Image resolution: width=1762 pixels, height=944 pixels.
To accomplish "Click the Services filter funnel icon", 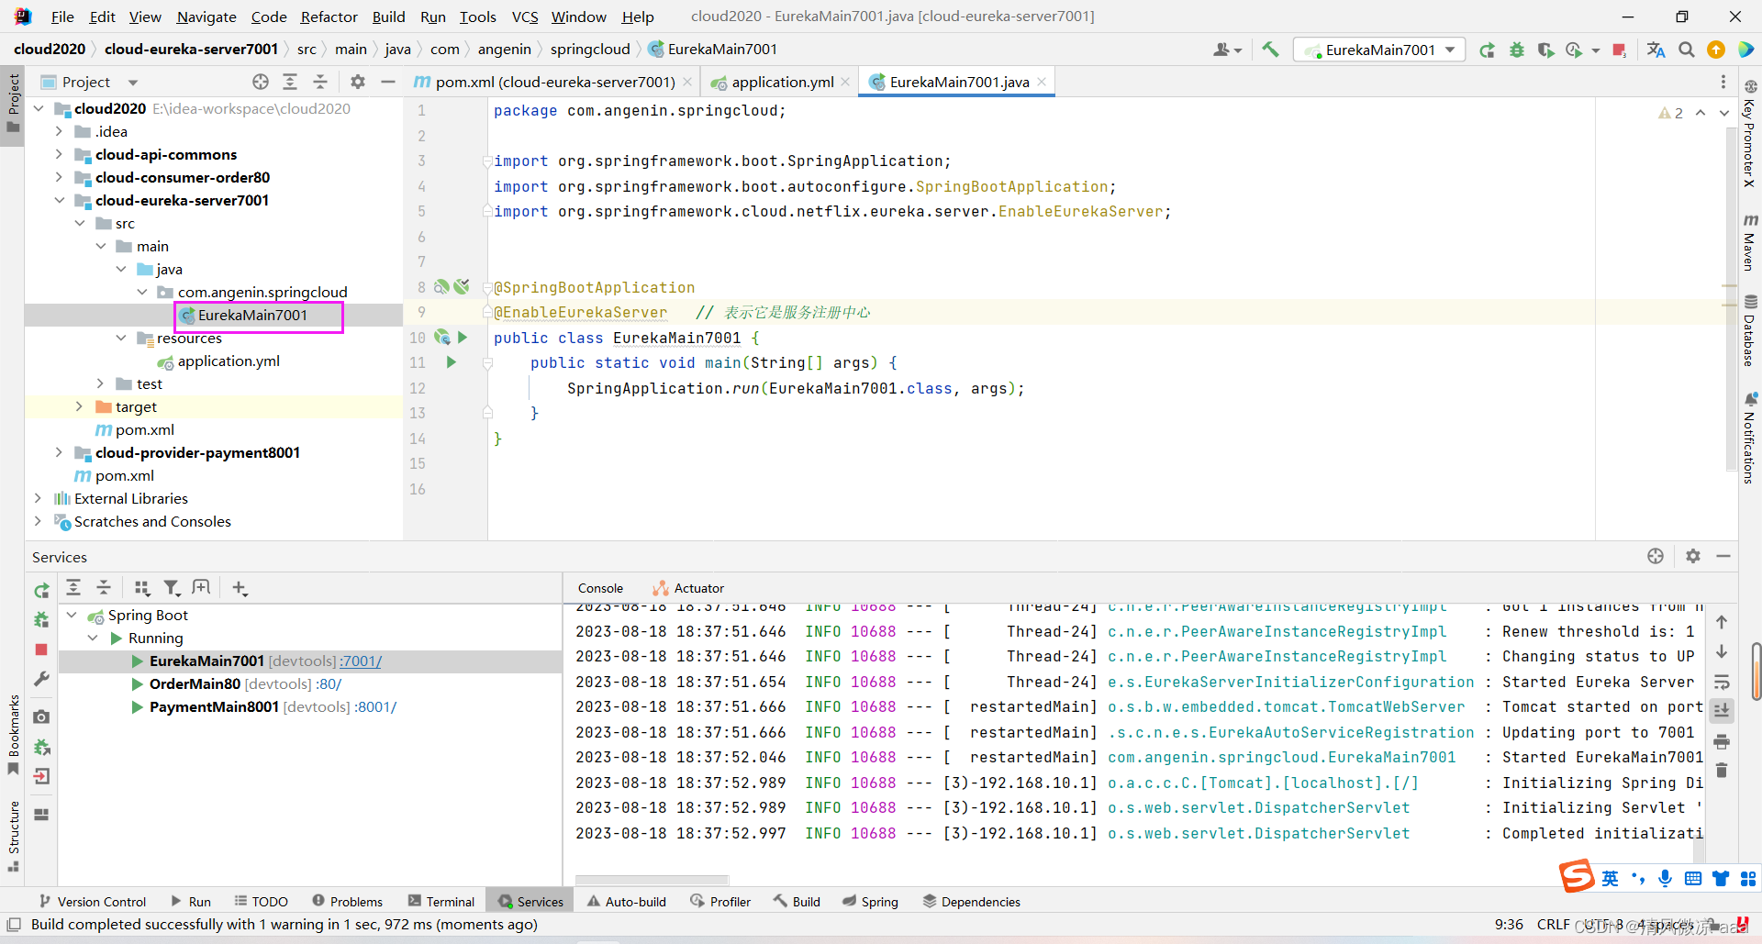I will 172,588.
